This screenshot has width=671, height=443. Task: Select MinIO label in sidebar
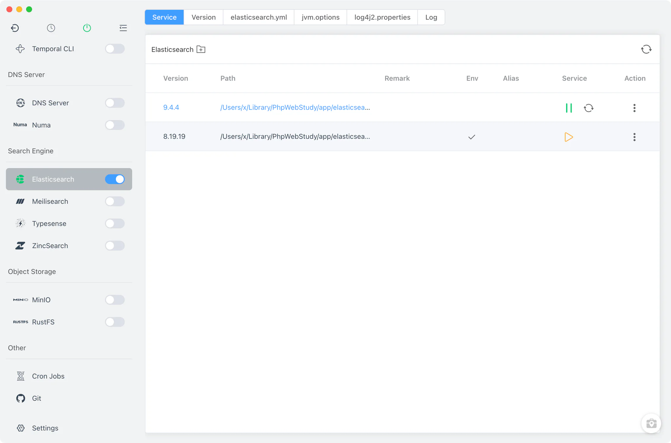[41, 300]
